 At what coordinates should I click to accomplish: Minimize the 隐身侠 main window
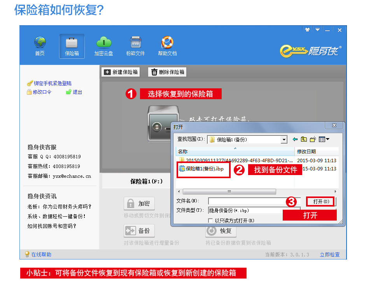(x=327, y=30)
